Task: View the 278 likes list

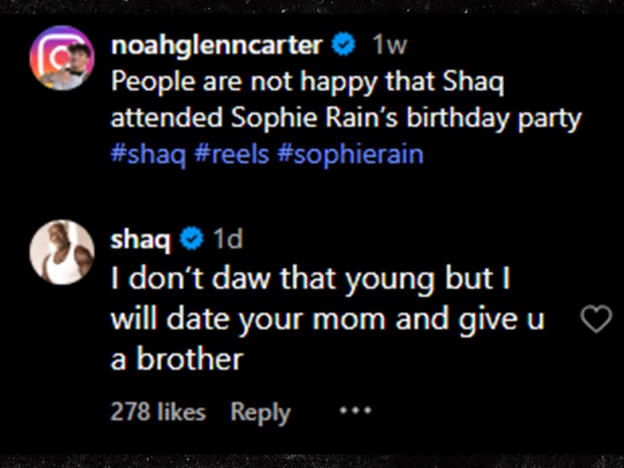Action: click(158, 412)
